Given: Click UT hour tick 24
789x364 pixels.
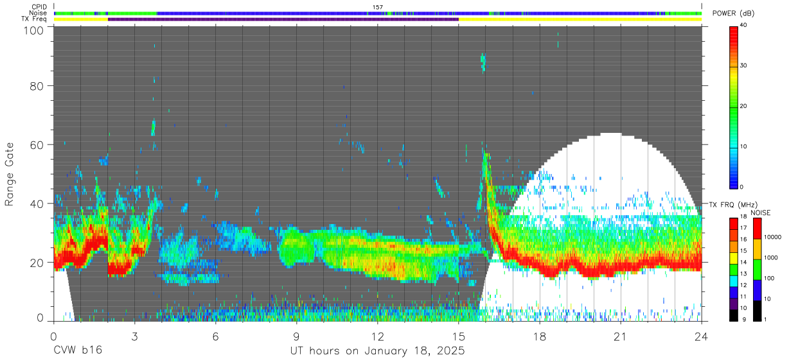Looking at the screenshot, I should point(702,335).
